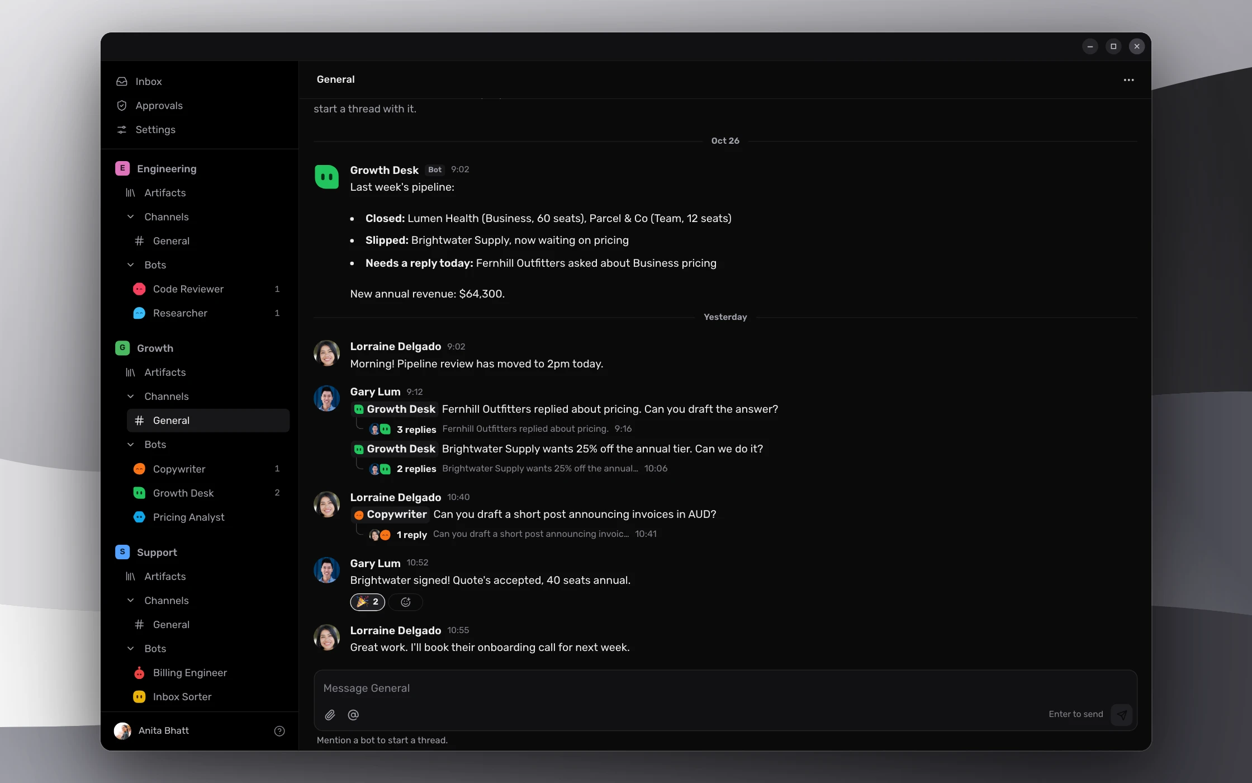This screenshot has width=1252, height=783.
Task: Click the Copywriter mention in Lorraine's message
Action: (x=390, y=515)
